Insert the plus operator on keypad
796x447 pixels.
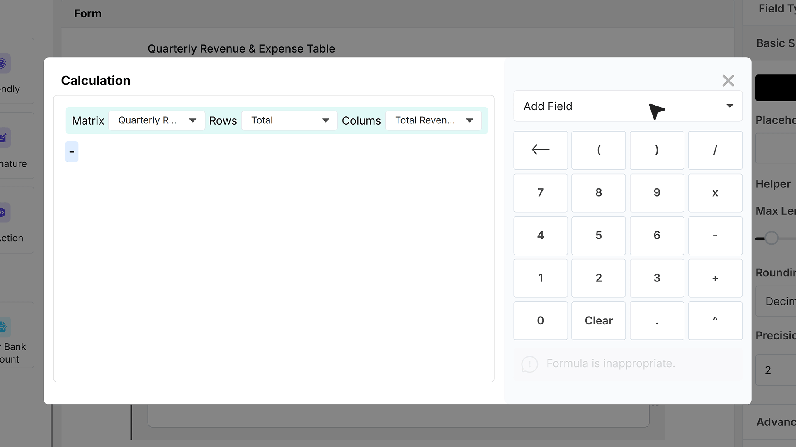coord(715,278)
